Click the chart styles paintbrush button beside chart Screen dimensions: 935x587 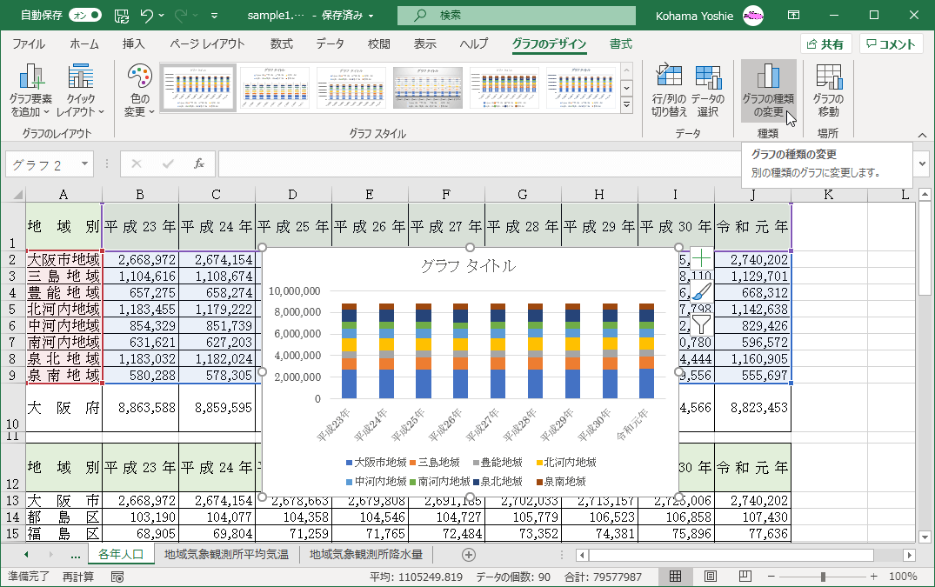tap(701, 291)
